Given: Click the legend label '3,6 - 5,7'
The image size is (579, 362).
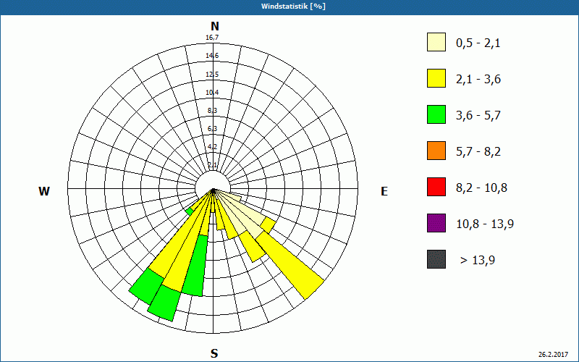Looking at the screenshot, I should click(478, 116).
